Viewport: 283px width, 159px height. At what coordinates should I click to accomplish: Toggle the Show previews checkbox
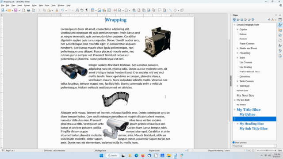233,142
